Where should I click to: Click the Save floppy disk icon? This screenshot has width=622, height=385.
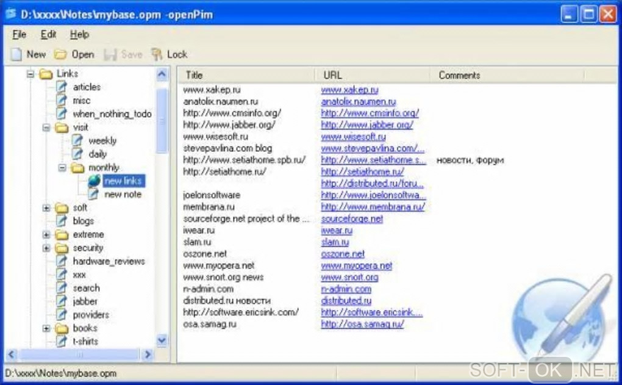pyautogui.click(x=110, y=55)
